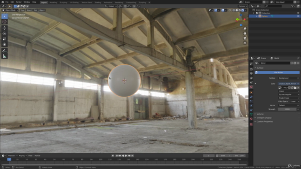Toggle Sphere visibility eye in outliner
The image size is (301, 169).
(298, 16)
